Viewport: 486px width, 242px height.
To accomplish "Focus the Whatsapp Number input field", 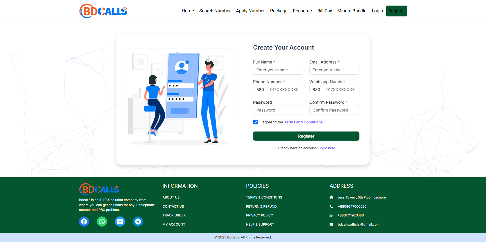I will (x=341, y=90).
